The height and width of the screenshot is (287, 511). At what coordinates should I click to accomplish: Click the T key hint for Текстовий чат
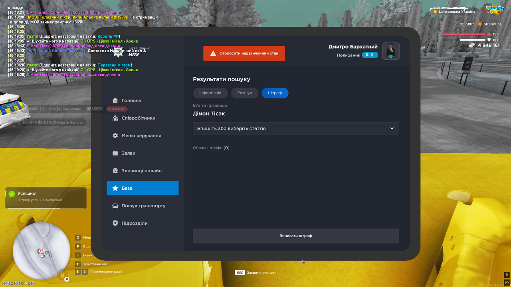pyautogui.click(x=78, y=264)
